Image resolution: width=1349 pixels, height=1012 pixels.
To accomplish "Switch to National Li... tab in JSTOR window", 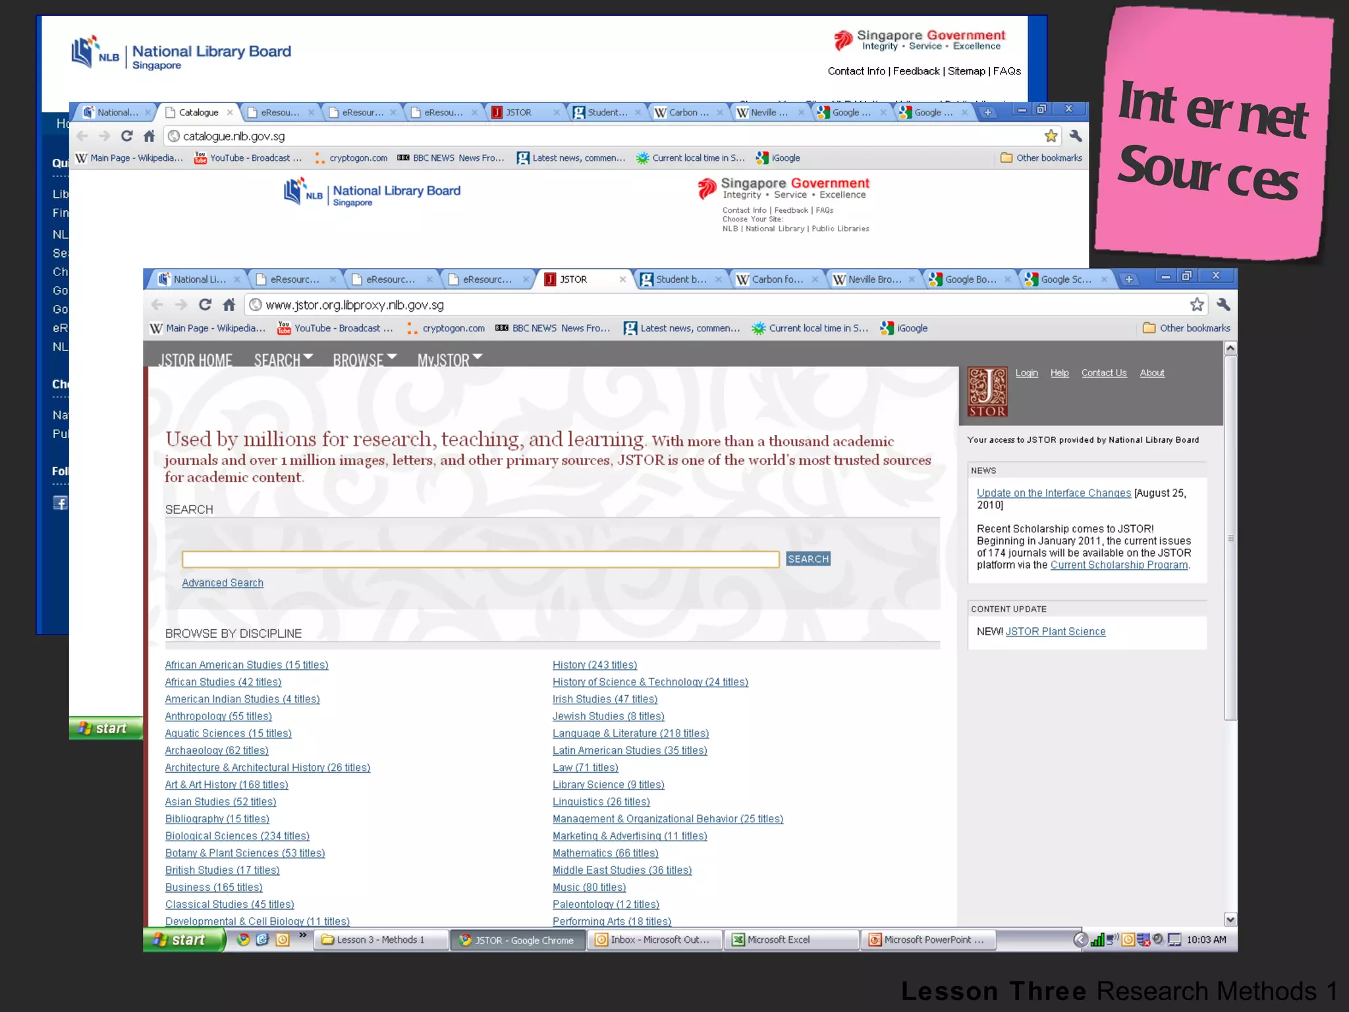I will pyautogui.click(x=198, y=279).
